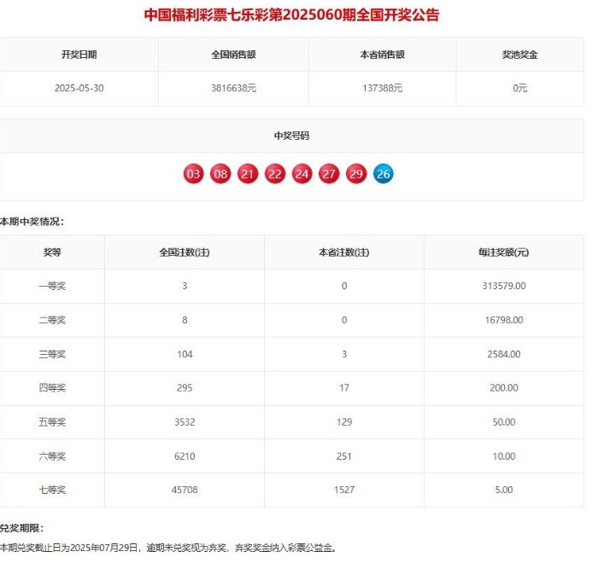Select the 三等奖 row label

point(52,354)
